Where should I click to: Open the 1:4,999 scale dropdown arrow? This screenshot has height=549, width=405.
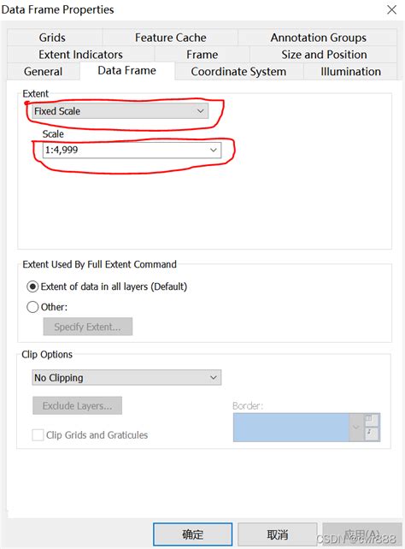[214, 151]
